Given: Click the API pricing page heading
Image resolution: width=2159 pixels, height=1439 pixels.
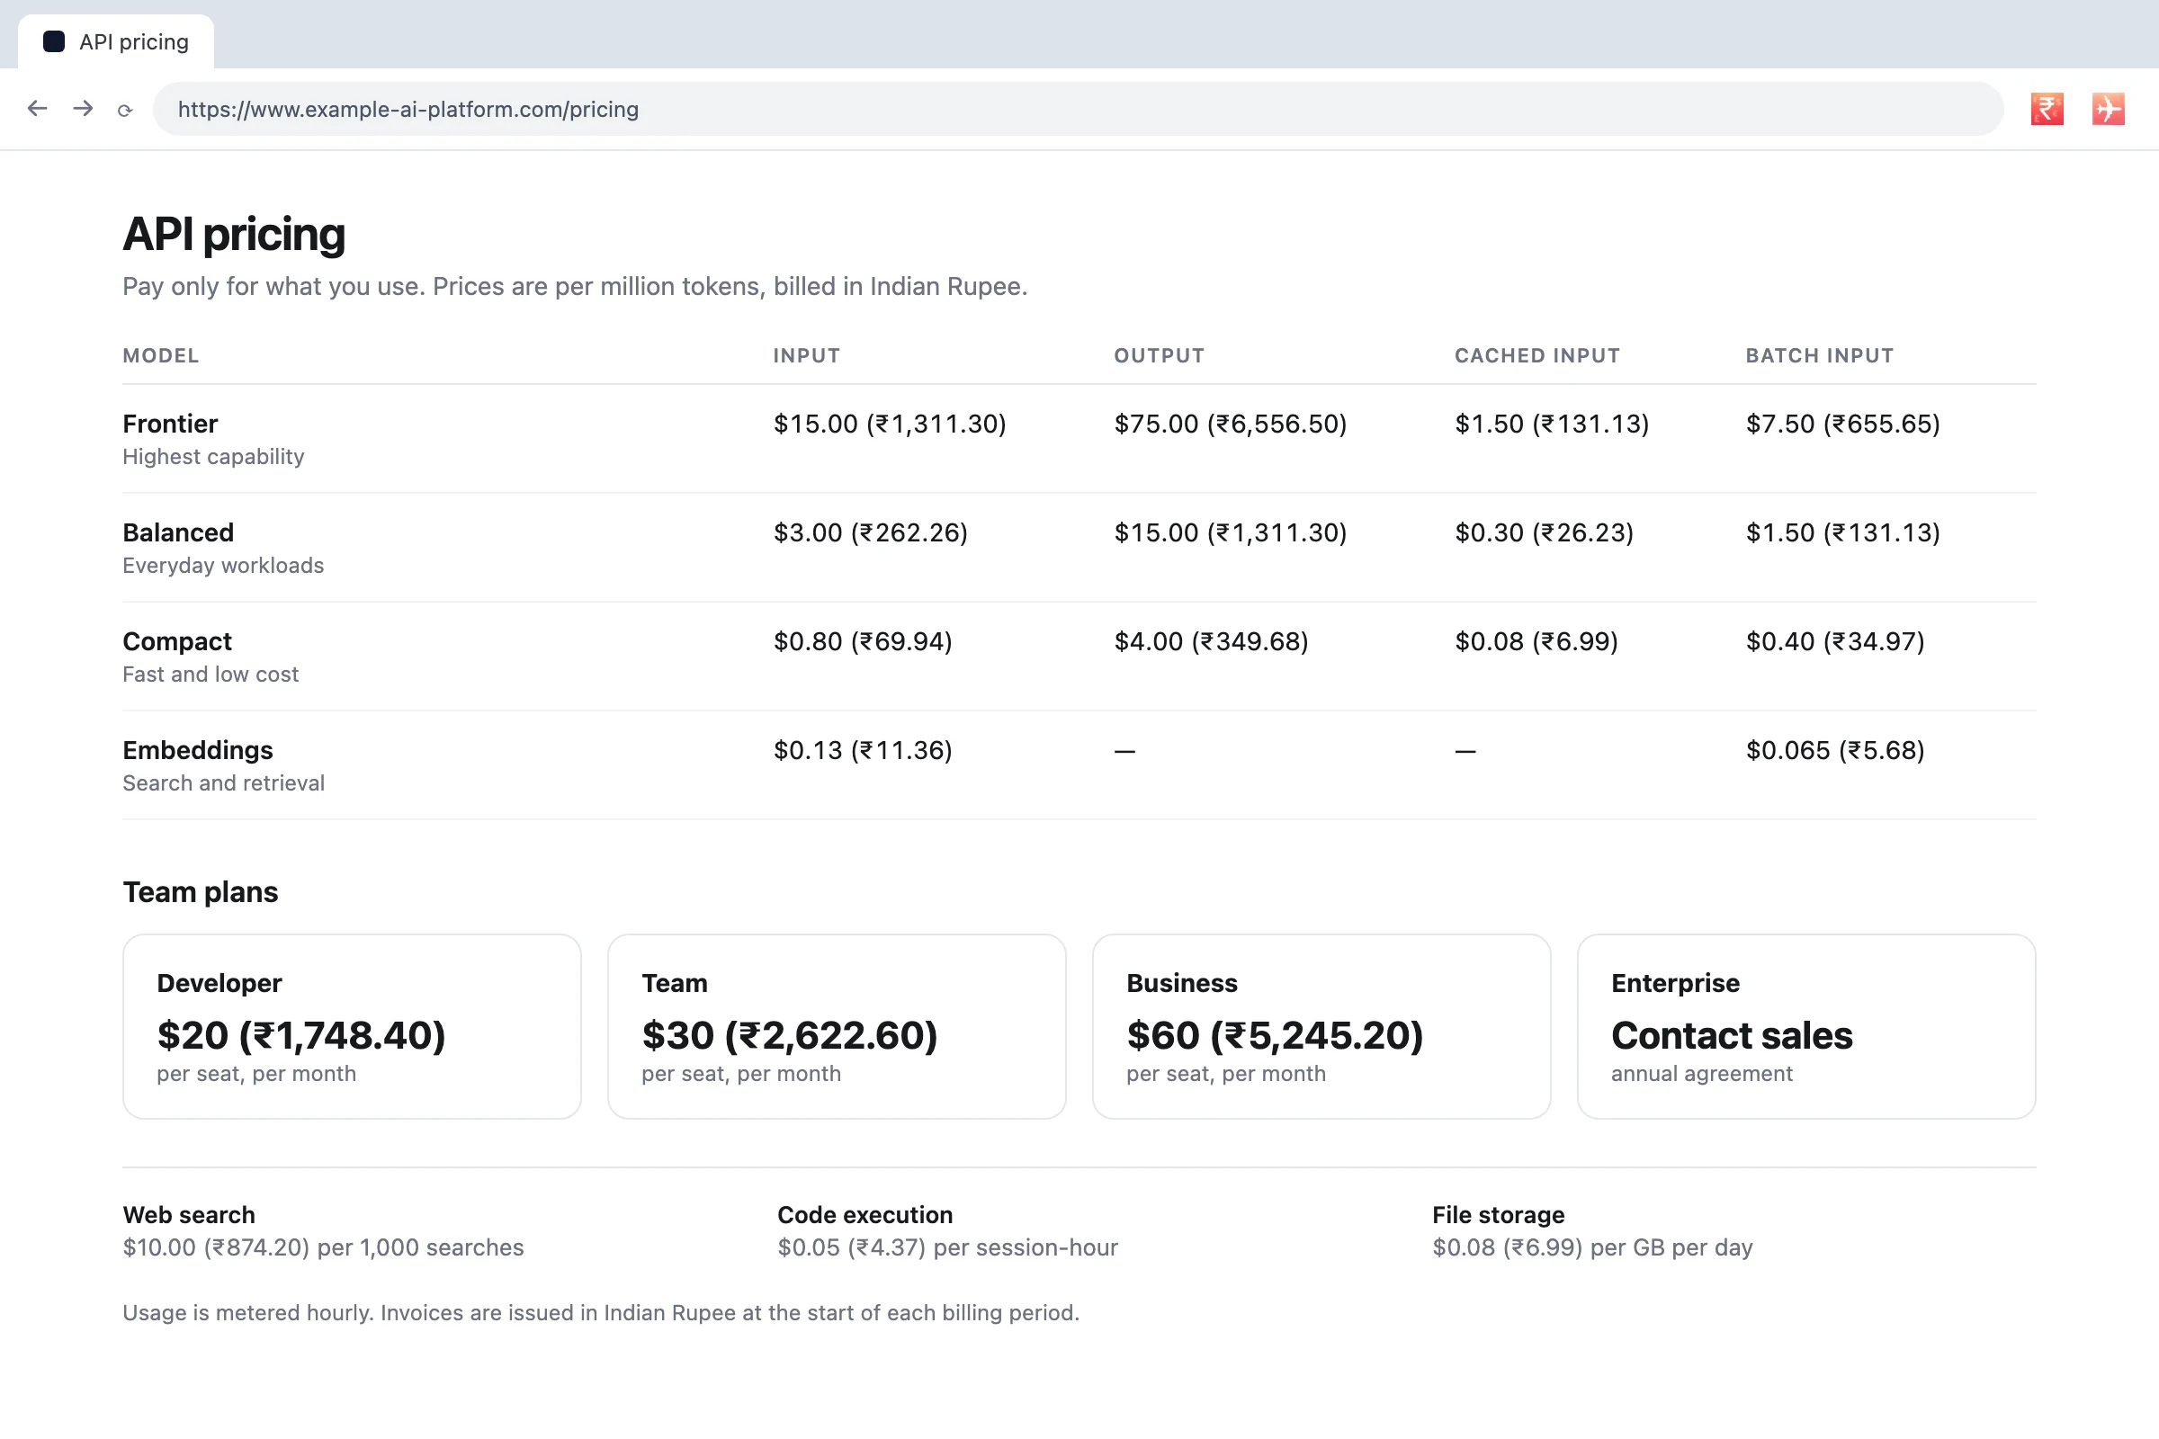Looking at the screenshot, I should click(234, 234).
